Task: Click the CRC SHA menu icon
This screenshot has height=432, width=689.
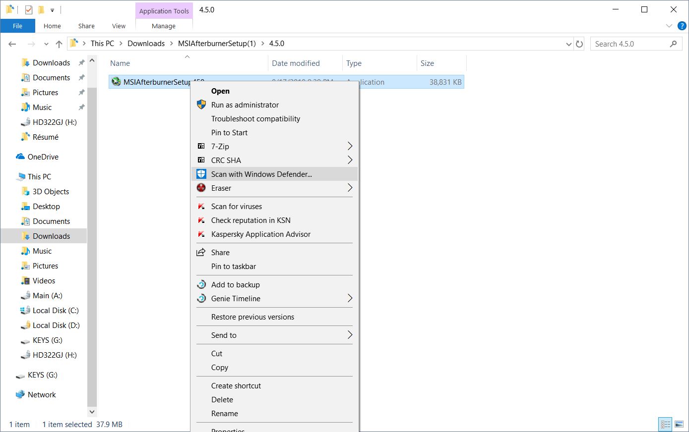Action: pyautogui.click(x=201, y=160)
